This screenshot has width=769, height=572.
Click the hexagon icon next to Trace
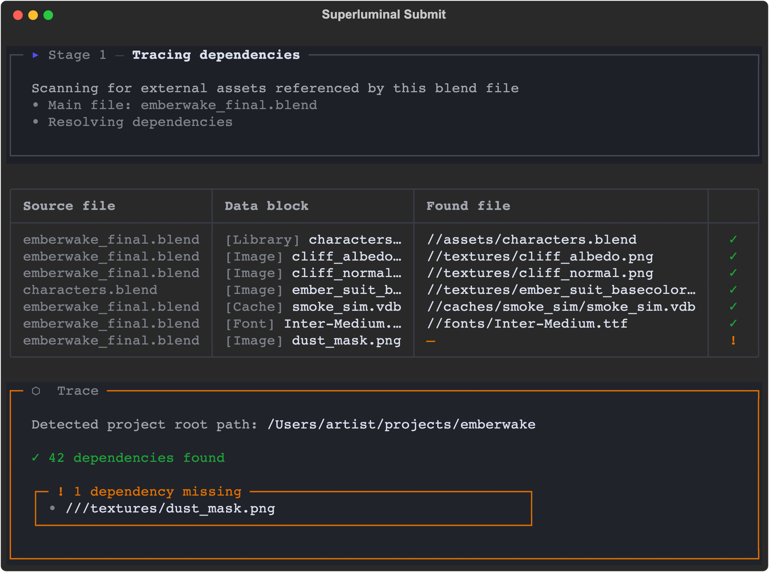36,391
